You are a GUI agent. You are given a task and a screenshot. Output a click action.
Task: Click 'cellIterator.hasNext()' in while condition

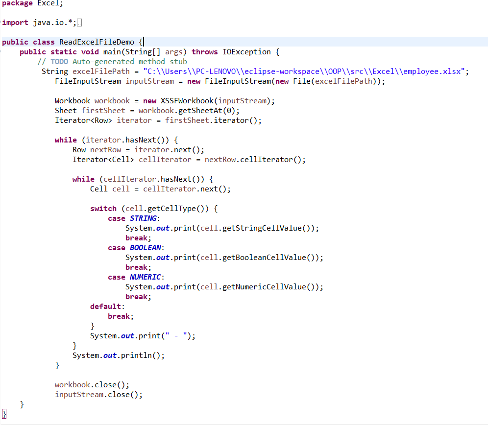[154, 179]
